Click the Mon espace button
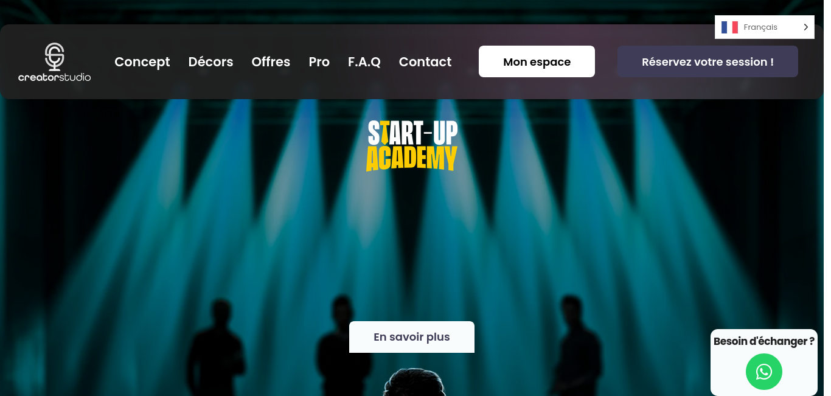831x396 pixels. pyautogui.click(x=537, y=61)
